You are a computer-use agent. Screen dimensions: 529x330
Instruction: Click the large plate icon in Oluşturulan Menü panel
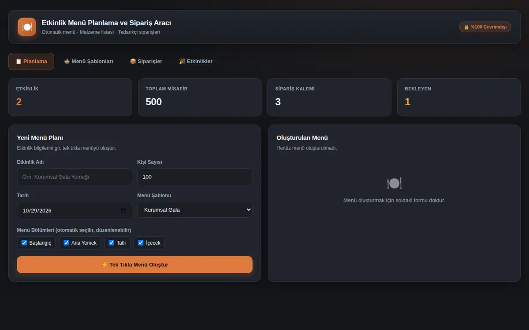pyautogui.click(x=394, y=183)
